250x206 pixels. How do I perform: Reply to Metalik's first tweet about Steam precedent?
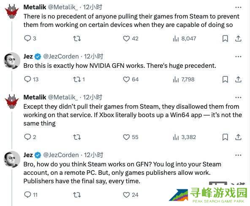(x=30, y=38)
